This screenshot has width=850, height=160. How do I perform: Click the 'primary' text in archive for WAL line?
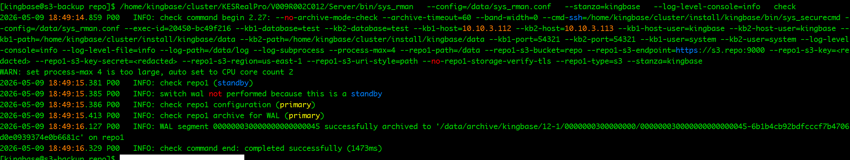coord(304,116)
